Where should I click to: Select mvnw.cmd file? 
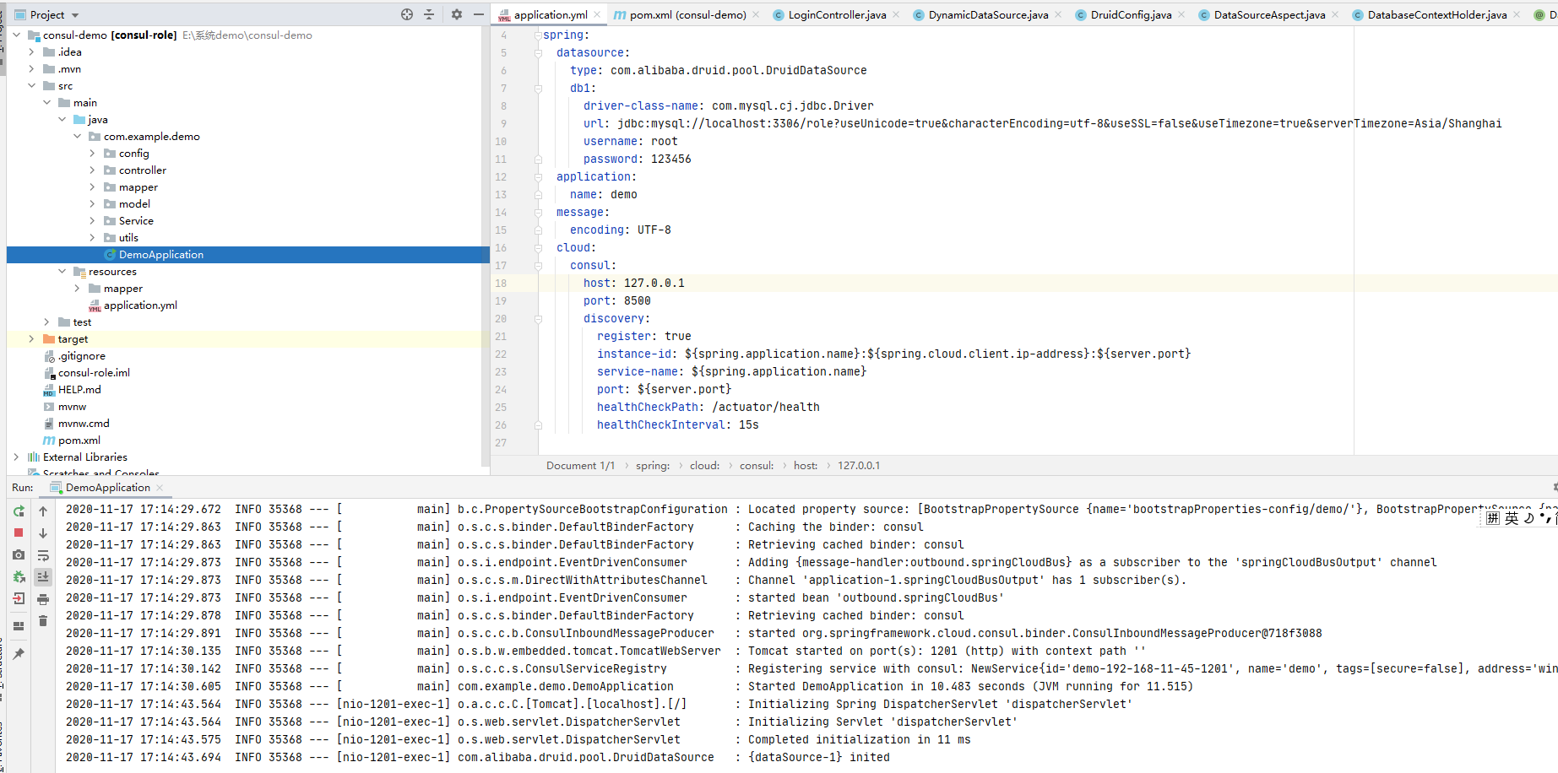pyautogui.click(x=84, y=424)
